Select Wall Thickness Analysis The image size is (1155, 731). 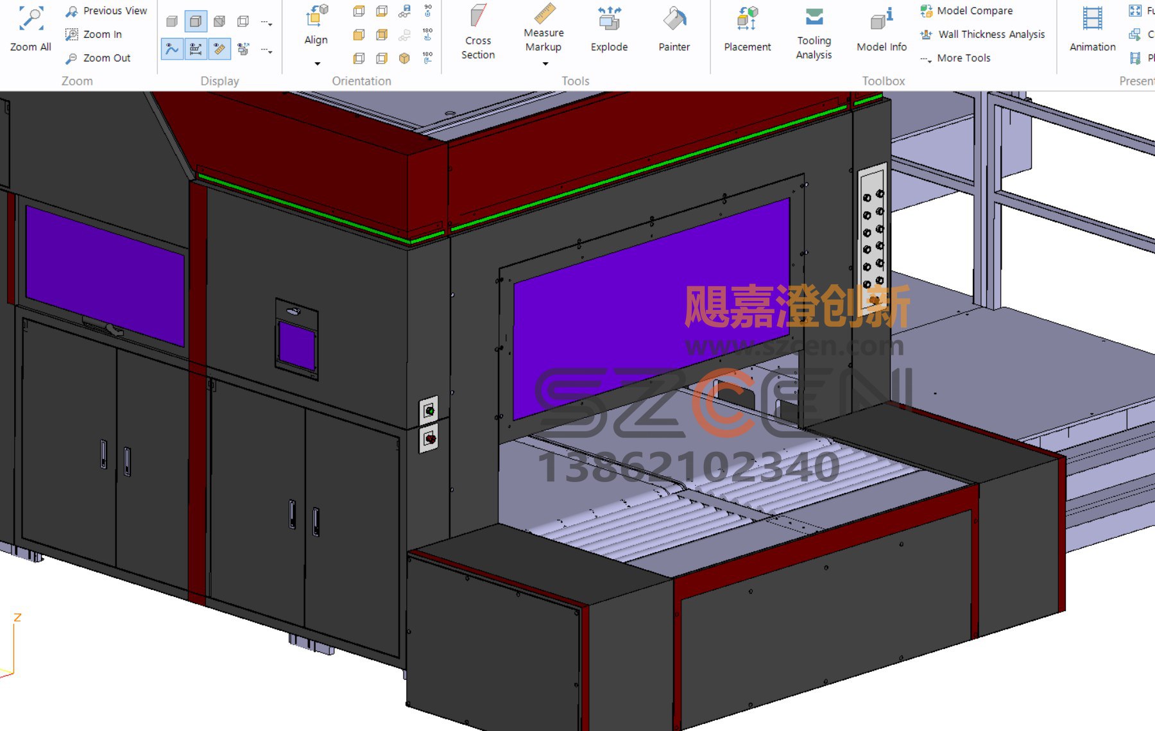[982, 34]
